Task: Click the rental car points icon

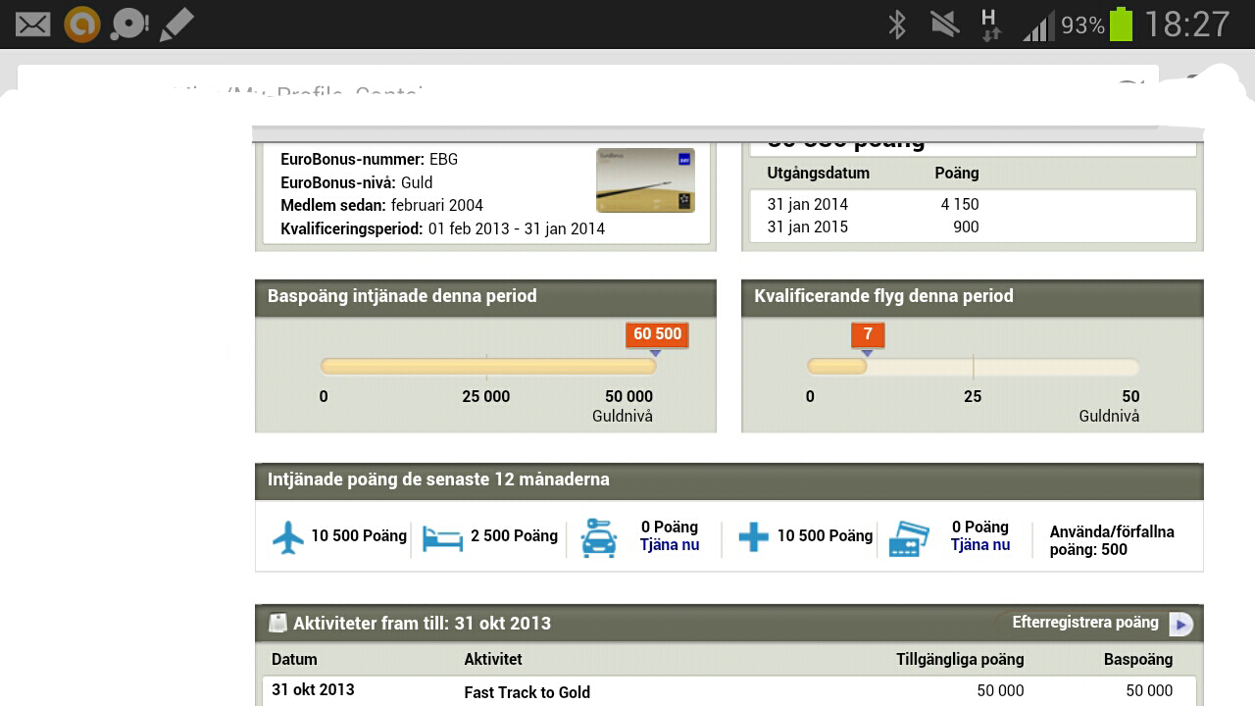Action: (x=599, y=538)
